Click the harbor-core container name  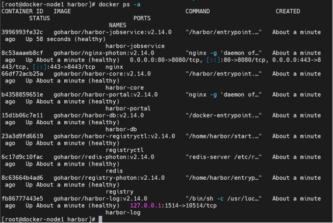coord(124,88)
